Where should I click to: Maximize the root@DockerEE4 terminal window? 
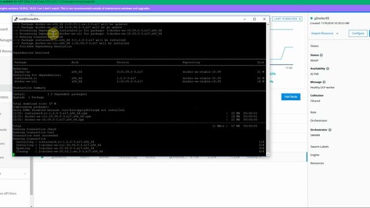[254, 19]
